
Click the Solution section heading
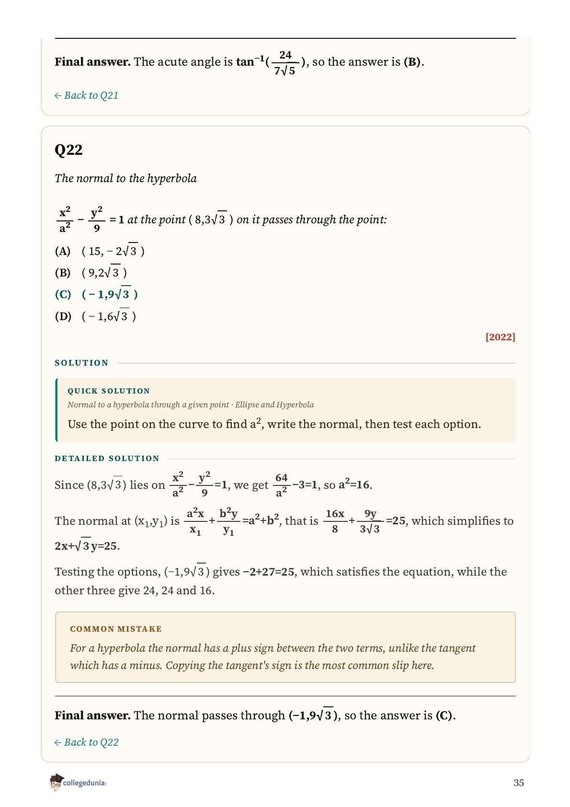[82, 363]
